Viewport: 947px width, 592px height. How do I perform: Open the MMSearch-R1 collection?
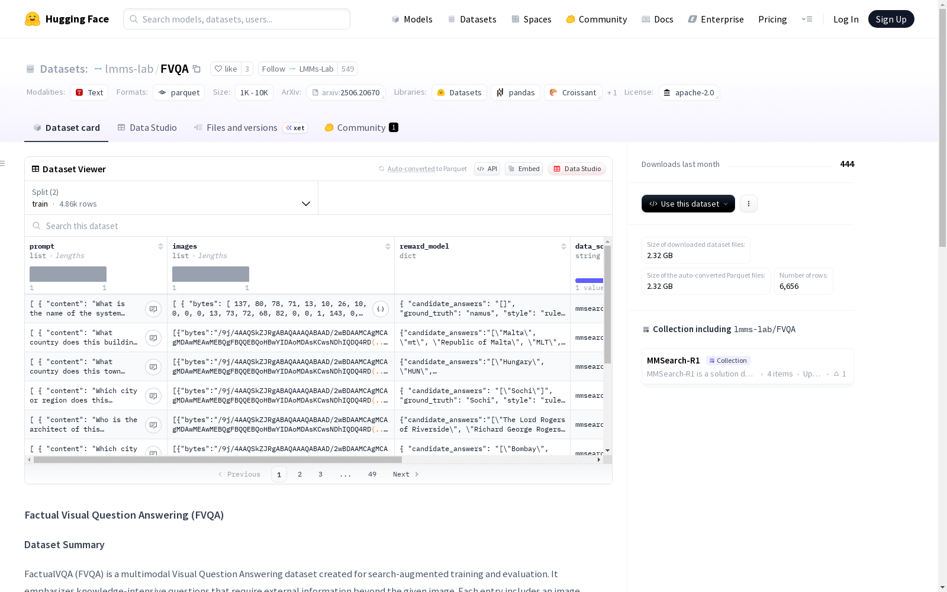tap(748, 366)
